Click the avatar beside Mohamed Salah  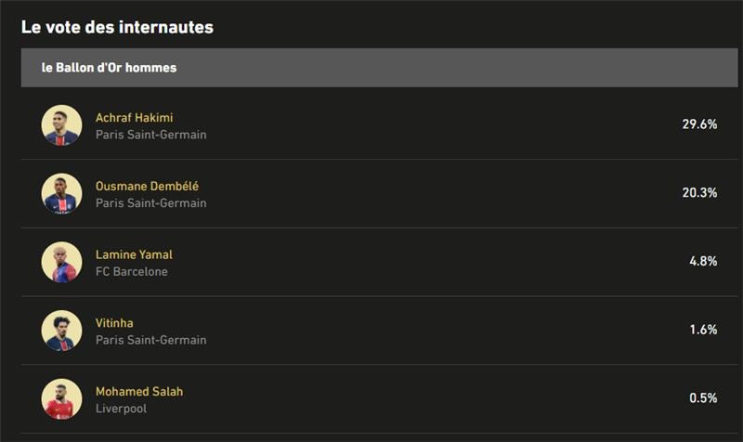(x=61, y=399)
